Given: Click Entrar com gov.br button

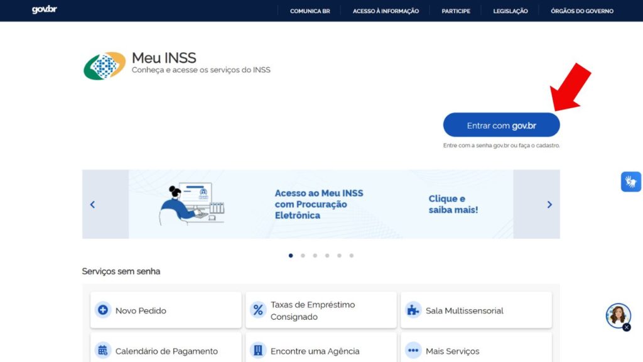Looking at the screenshot, I should tap(501, 125).
